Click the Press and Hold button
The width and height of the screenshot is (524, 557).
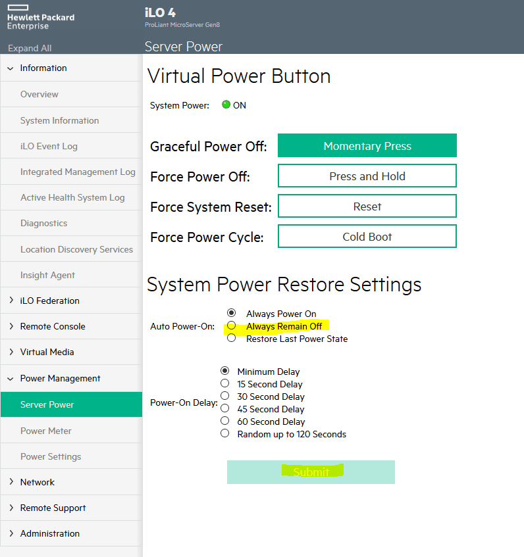click(367, 176)
